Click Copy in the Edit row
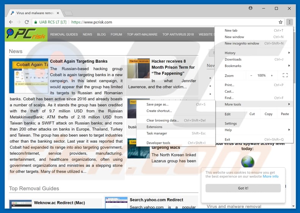 click(x=268, y=114)
